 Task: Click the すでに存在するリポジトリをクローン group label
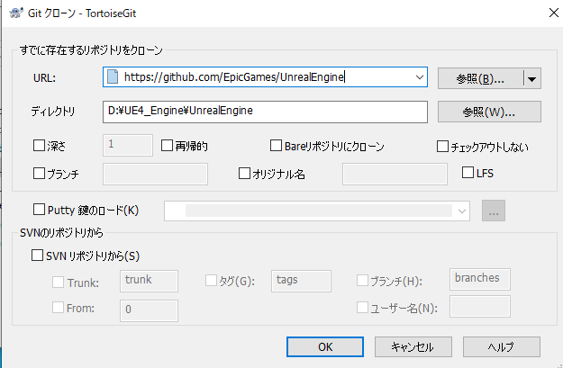91,50
